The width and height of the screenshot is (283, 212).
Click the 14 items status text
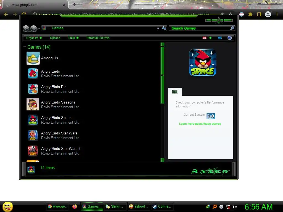(47, 168)
